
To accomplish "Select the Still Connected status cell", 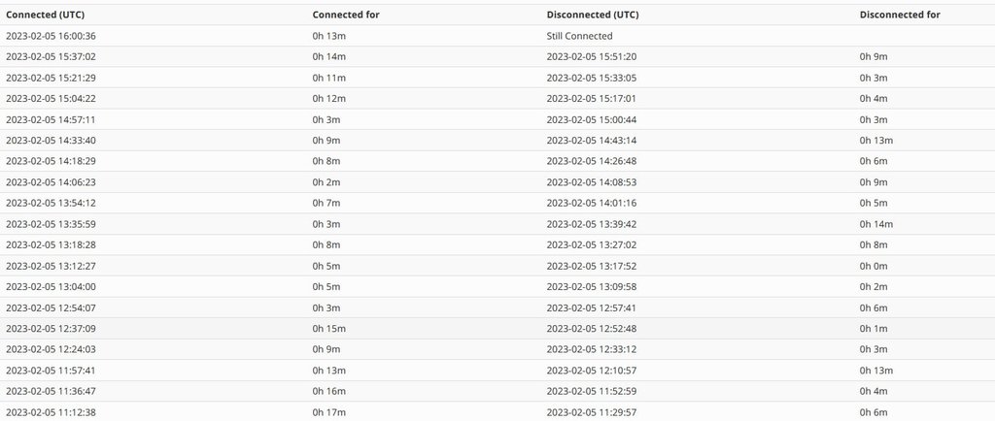I will point(579,36).
